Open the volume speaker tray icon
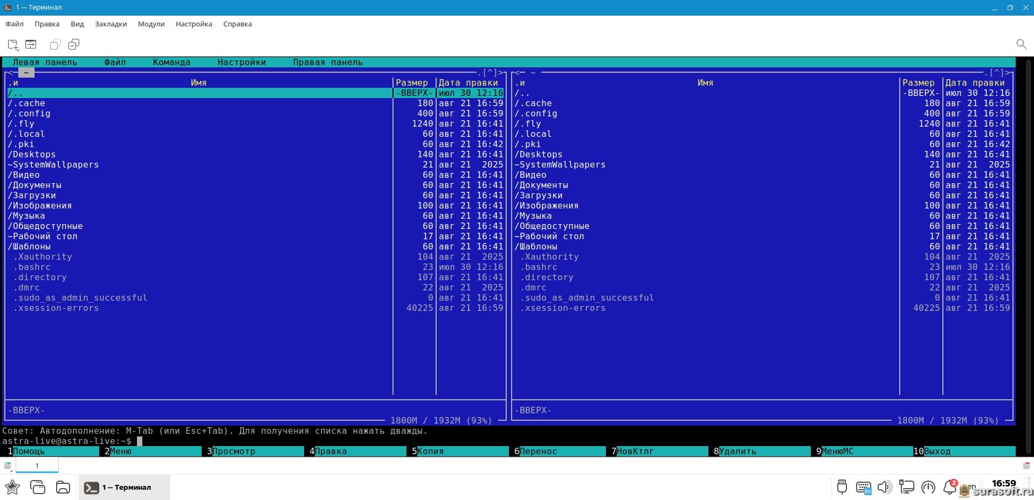This screenshot has width=1034, height=500. tap(884, 487)
